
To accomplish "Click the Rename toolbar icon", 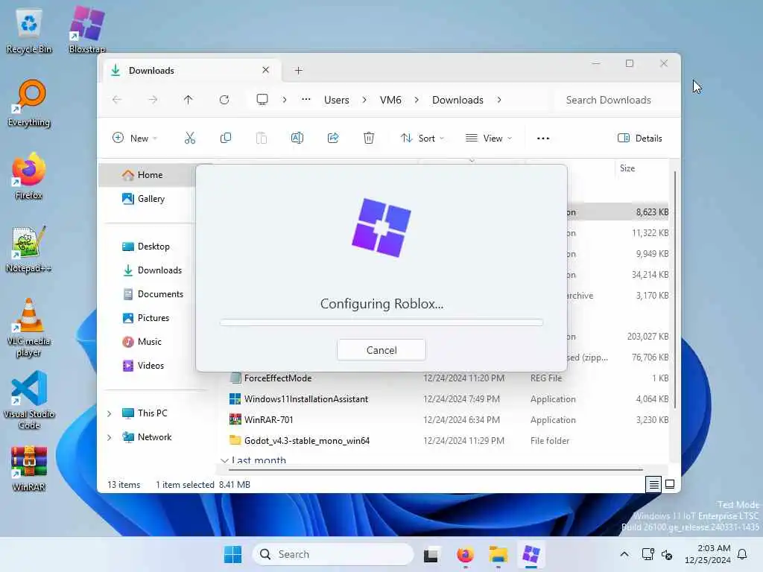I will 297,138.
